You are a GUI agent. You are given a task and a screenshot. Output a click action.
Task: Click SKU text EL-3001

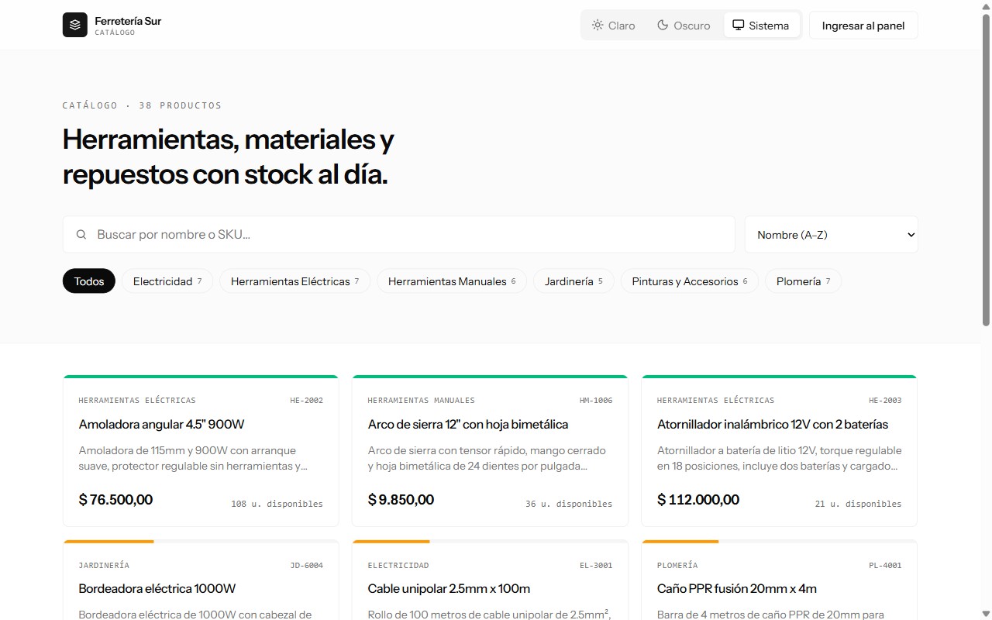coord(596,565)
